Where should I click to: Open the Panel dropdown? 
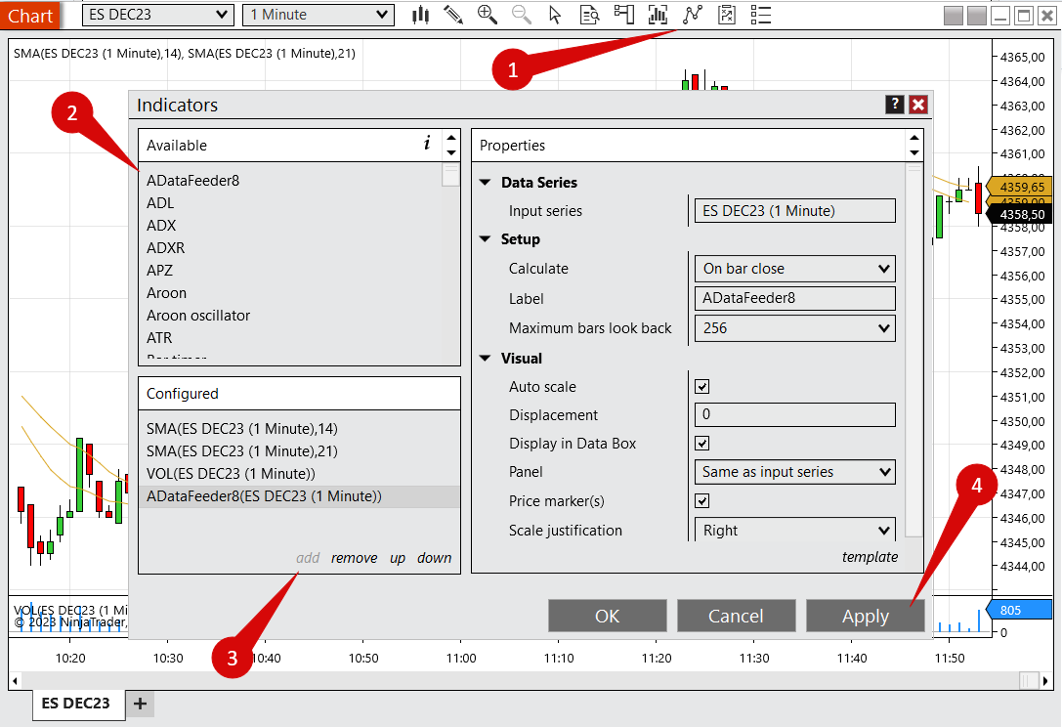(794, 472)
